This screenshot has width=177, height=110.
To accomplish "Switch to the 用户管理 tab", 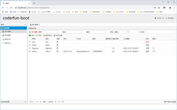I will coord(34,25).
